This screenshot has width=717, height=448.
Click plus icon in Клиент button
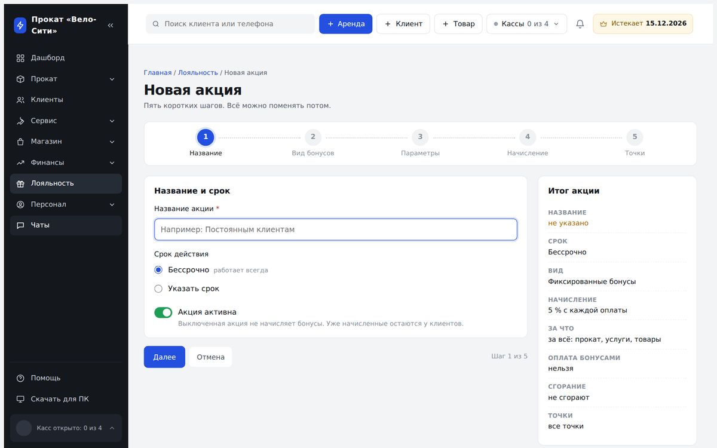click(x=388, y=24)
